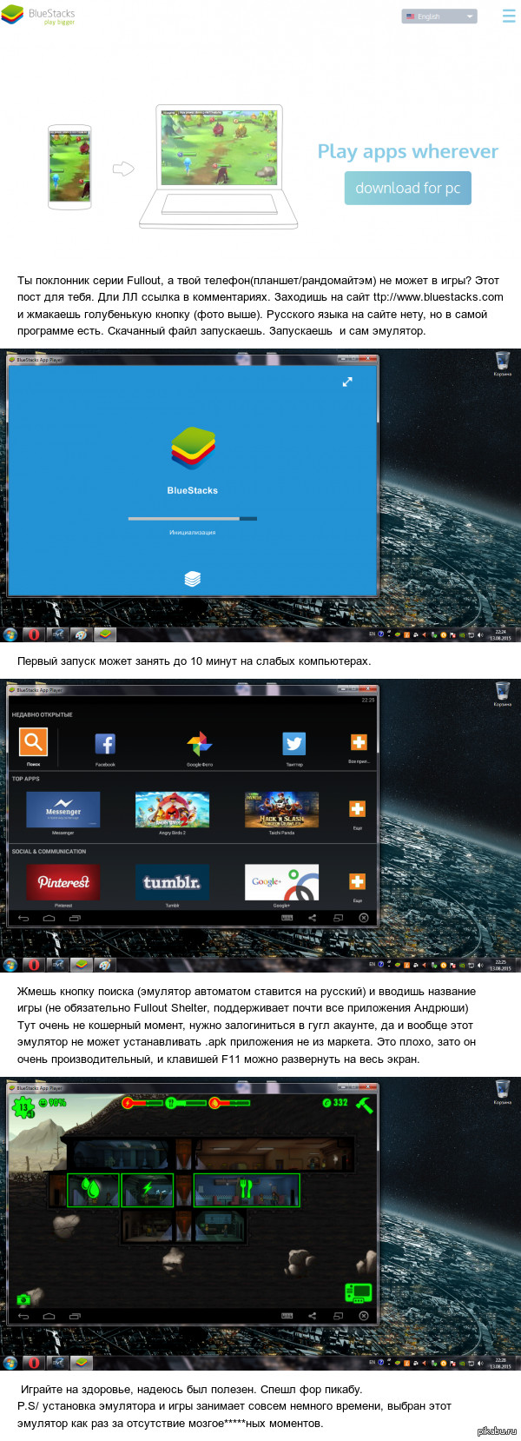The height and width of the screenshot is (1441, 521).
Task: Click the power lightning resource bar in Fallout Shelter
Action: click(142, 1103)
